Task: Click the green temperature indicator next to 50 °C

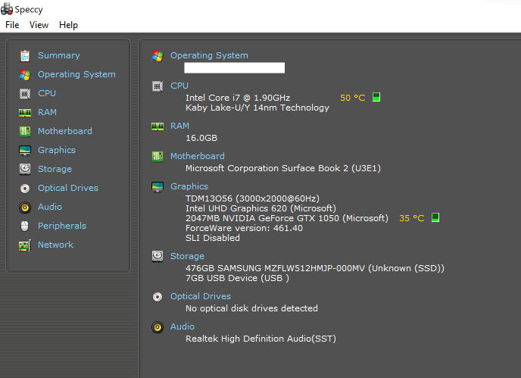Action: pos(376,97)
